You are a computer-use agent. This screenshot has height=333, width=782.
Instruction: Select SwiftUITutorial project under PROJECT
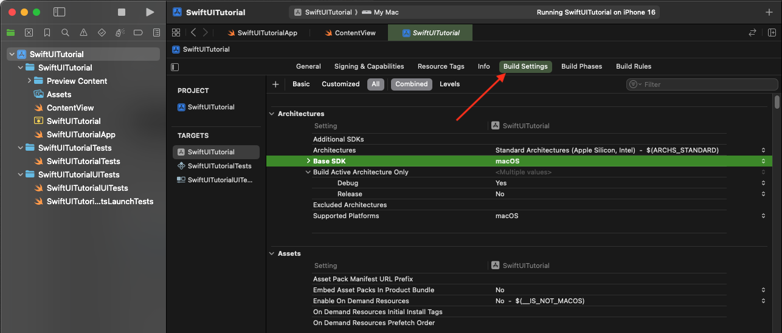click(x=211, y=107)
